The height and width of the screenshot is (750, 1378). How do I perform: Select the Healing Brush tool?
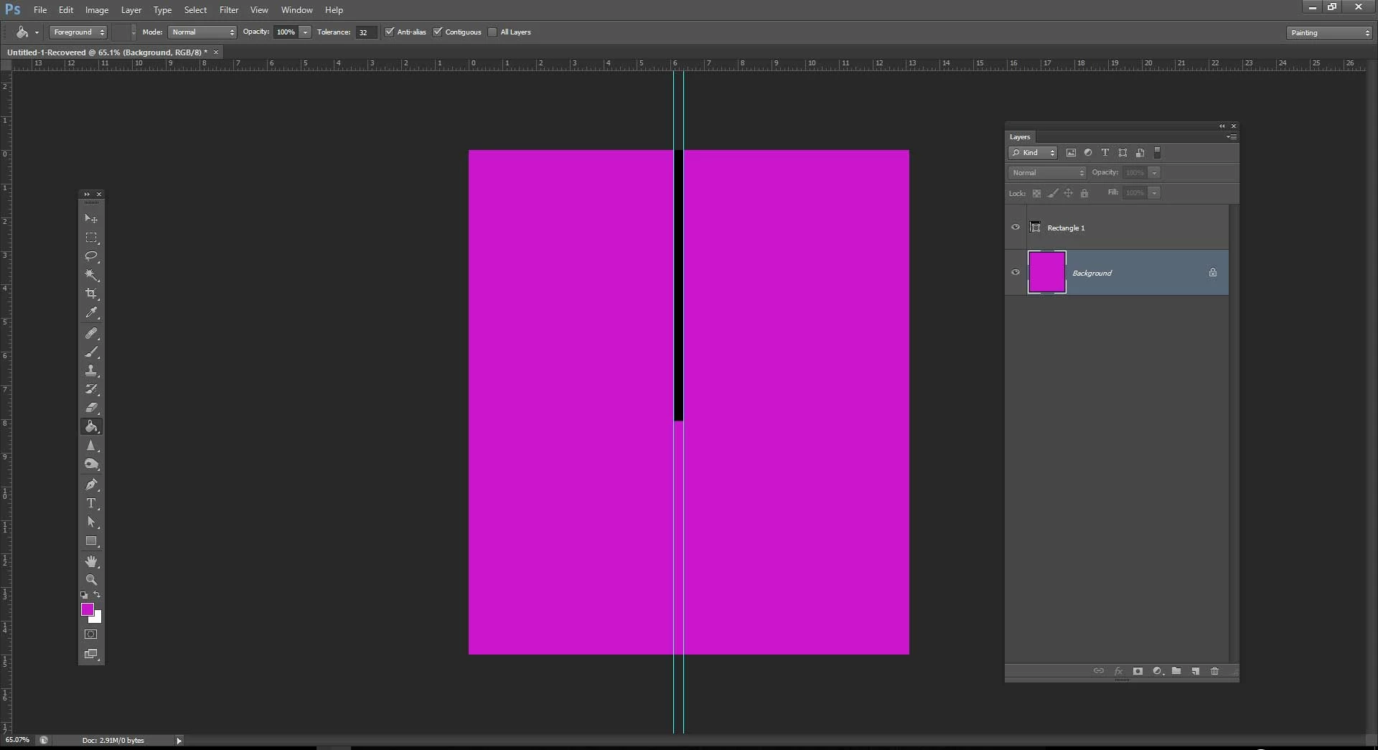(91, 333)
